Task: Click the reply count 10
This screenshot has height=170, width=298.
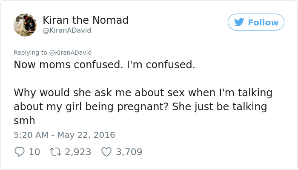Action: point(34,152)
